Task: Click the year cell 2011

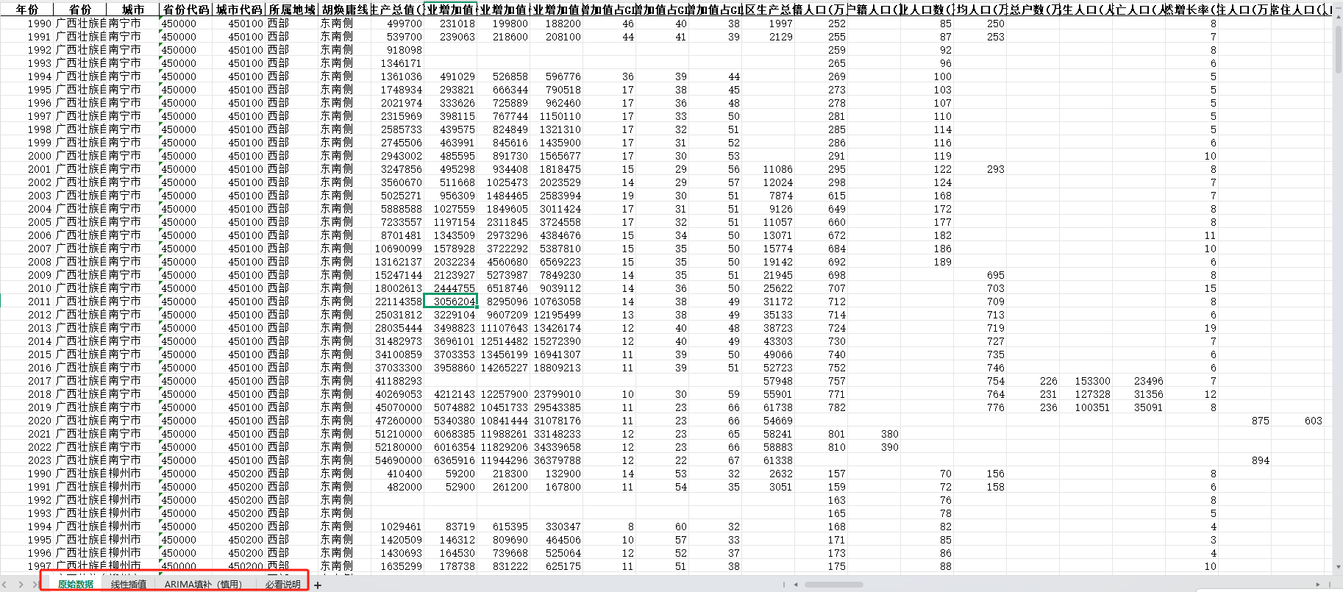Action: 27,302
